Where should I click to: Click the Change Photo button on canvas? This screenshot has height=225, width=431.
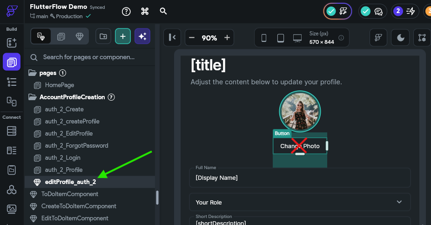coord(300,146)
